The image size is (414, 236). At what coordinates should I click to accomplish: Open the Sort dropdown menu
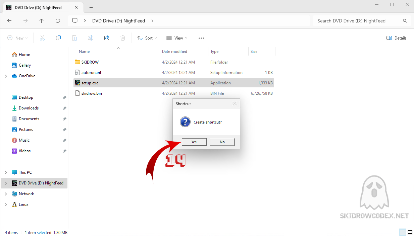147,38
